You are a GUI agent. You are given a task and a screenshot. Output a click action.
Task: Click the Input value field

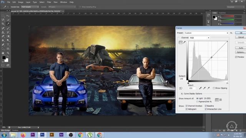[192, 88]
